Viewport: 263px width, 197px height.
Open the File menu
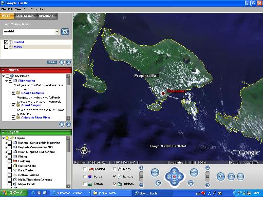4,9
